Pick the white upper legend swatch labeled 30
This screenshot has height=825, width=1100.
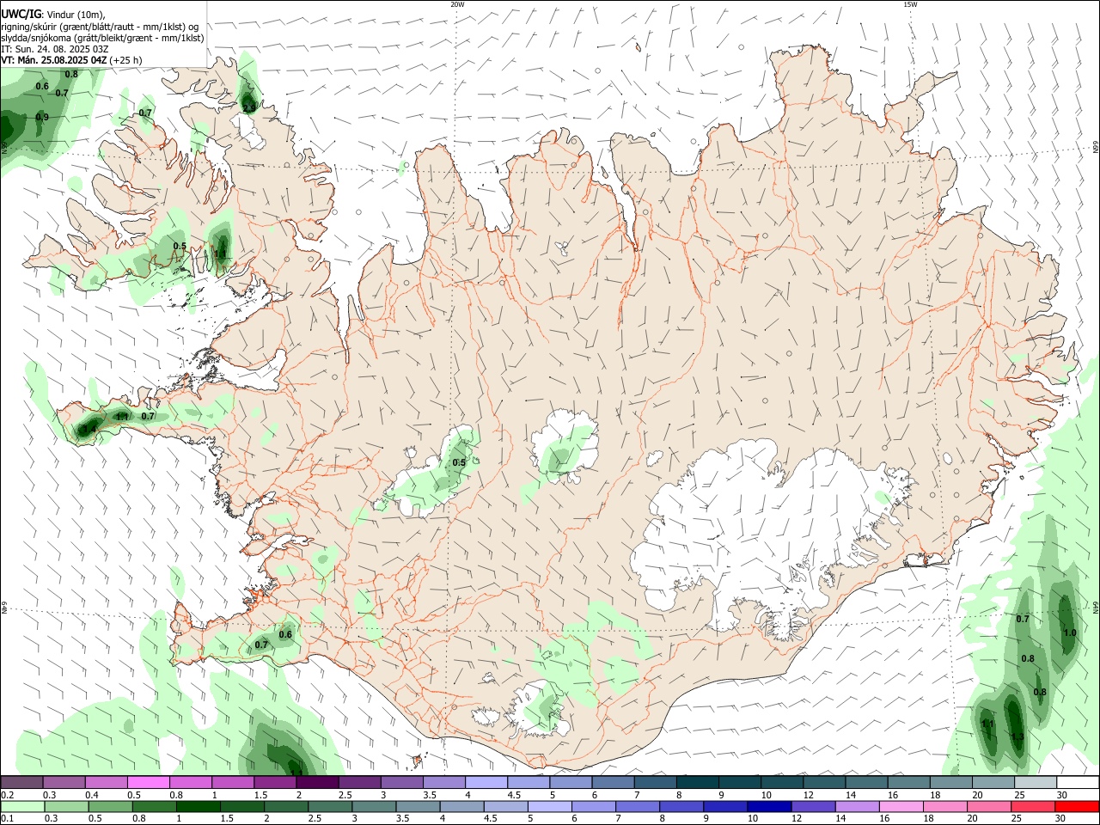[1078, 782]
